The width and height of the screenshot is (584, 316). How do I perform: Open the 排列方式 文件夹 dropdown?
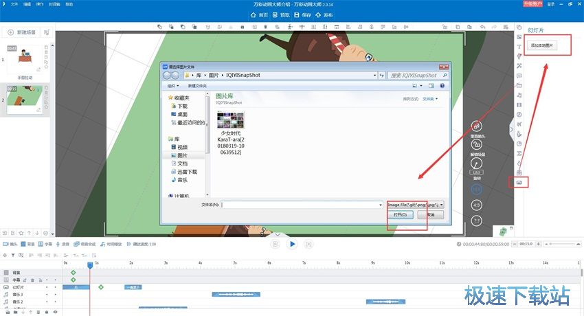click(x=430, y=99)
